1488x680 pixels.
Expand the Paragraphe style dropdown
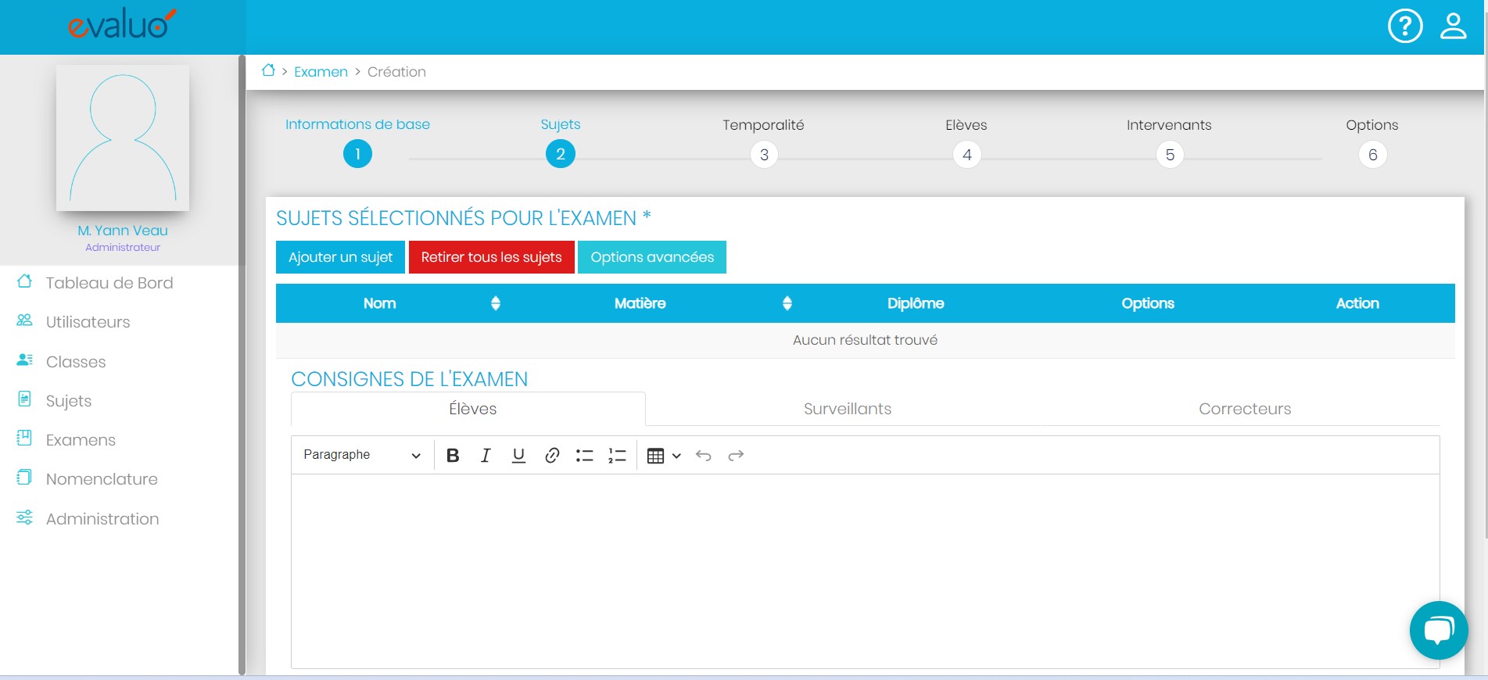(x=362, y=456)
